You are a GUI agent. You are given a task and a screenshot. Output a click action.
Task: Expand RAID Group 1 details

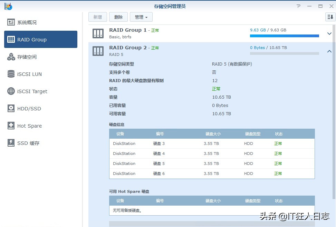(329, 33)
